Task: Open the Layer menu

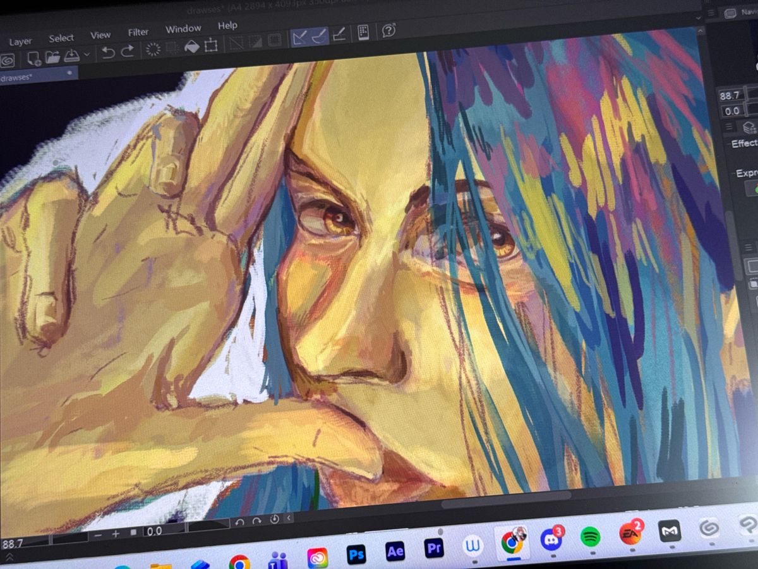Action: (21, 41)
